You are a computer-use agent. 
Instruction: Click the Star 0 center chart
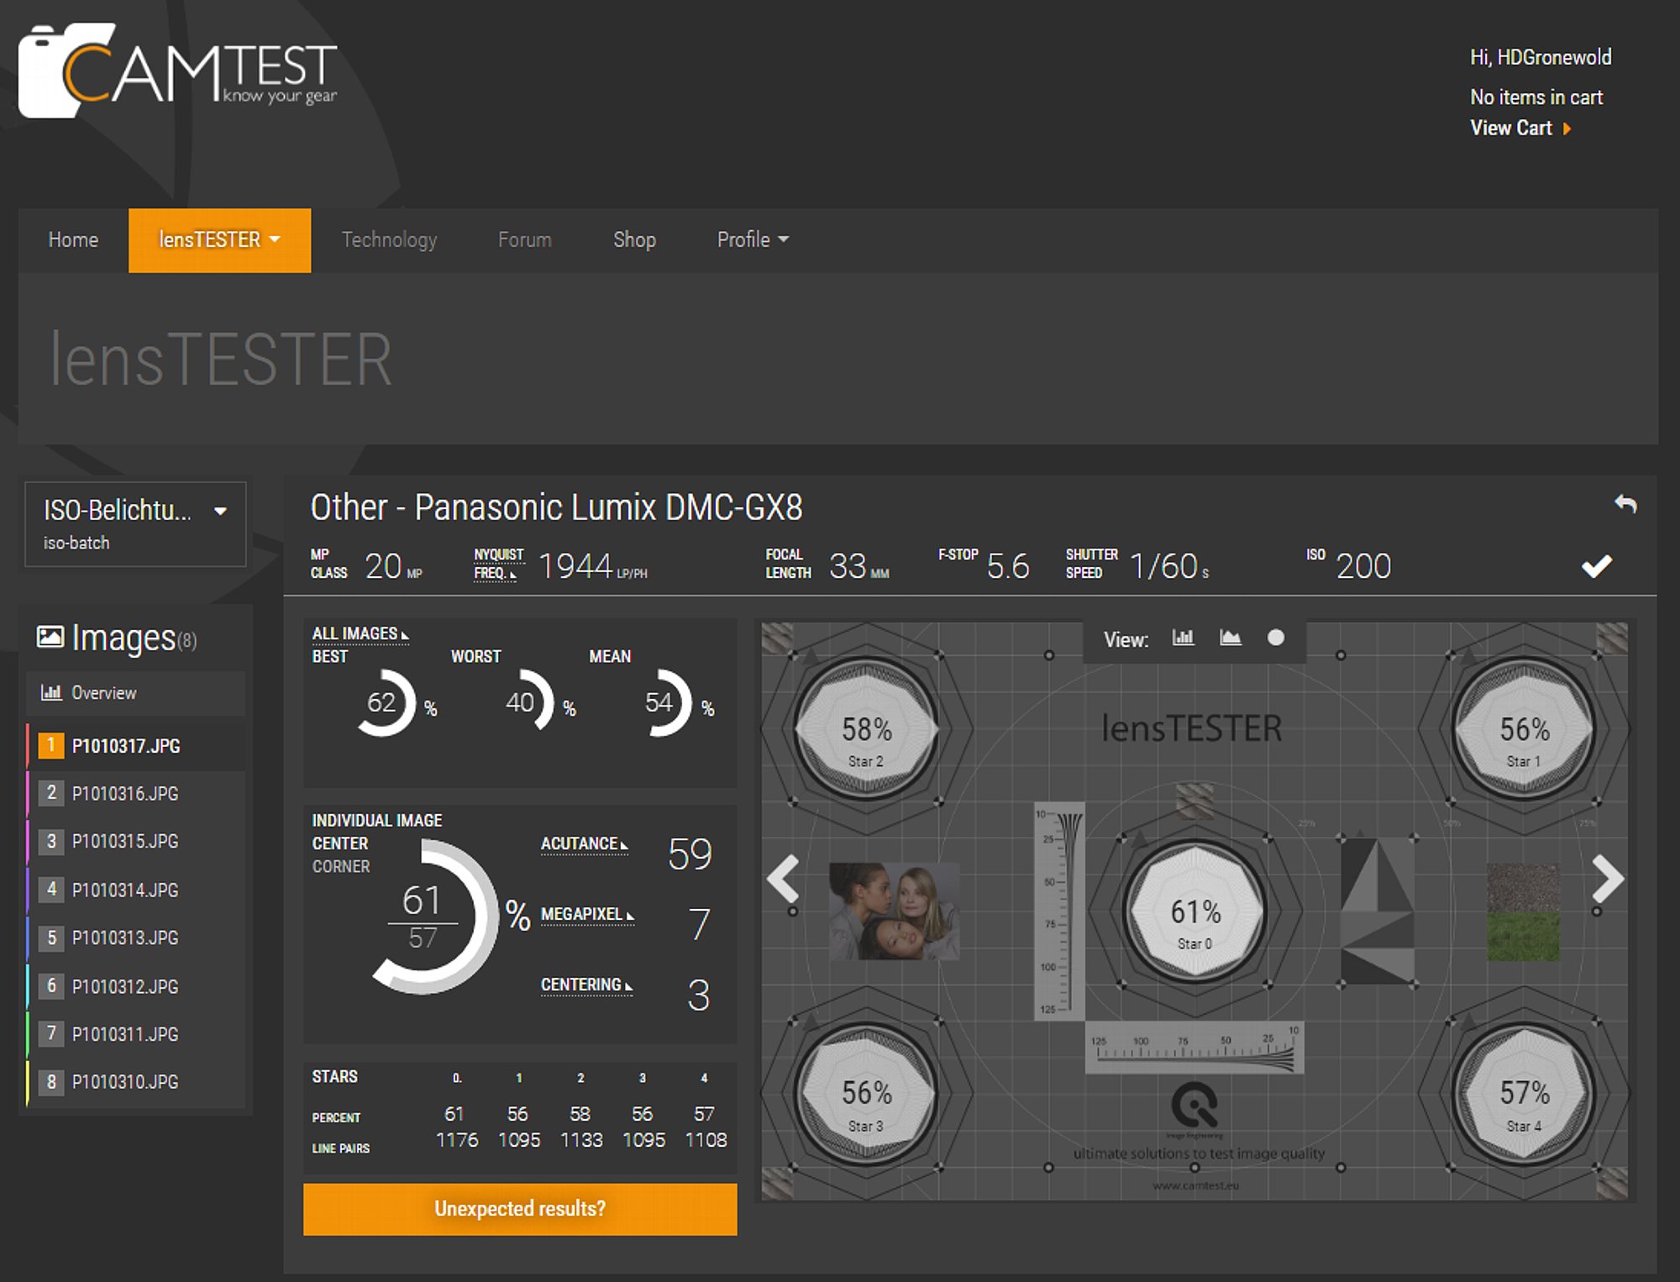1194,912
